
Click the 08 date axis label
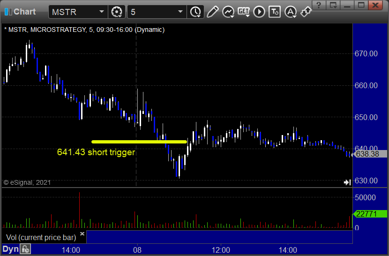[x=137, y=250]
